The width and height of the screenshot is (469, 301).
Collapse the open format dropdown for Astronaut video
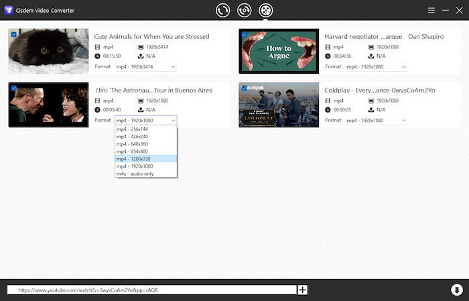tap(145, 120)
